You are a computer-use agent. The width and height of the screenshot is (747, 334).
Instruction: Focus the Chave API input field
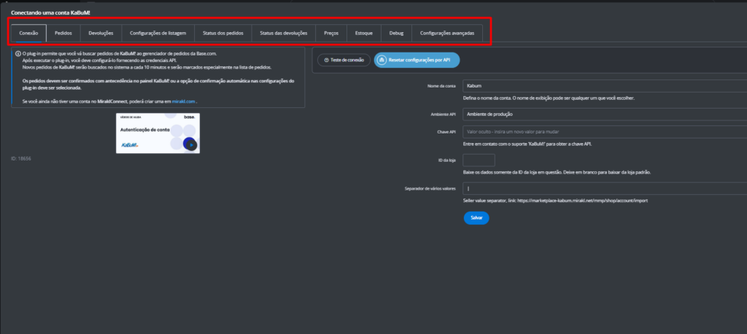[x=605, y=131]
